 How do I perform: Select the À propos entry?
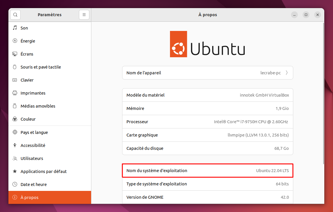[50, 197]
